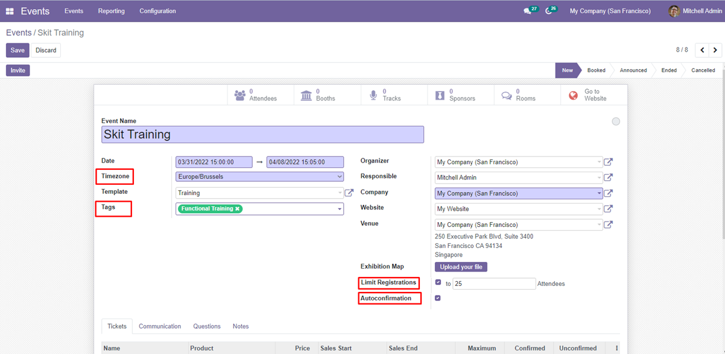Open the Attendees stat button
This screenshot has height=354, width=725.
(256, 95)
